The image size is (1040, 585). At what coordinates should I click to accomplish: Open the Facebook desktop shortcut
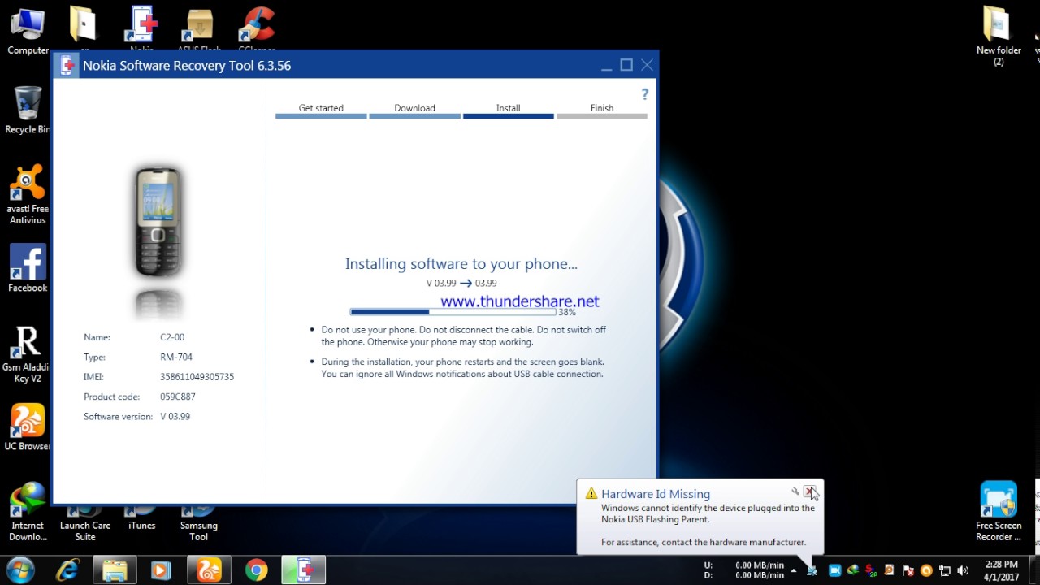28,269
